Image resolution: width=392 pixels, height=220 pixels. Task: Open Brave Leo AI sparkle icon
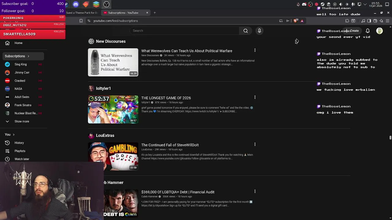pyautogui.click(x=381, y=21)
